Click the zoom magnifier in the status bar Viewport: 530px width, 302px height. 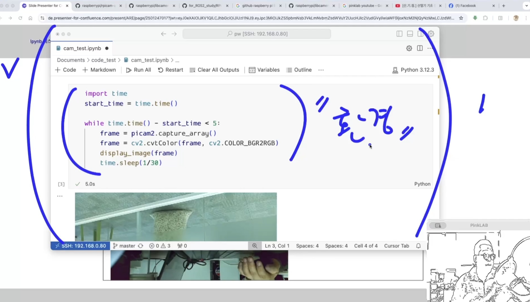[255, 246]
